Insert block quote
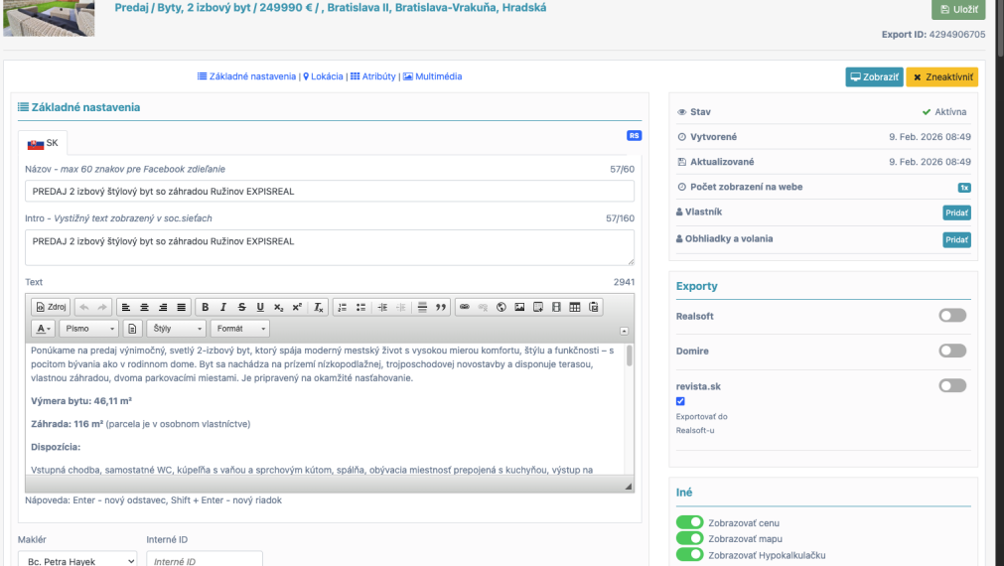Viewport: 1004px width, 566px height. click(x=441, y=308)
